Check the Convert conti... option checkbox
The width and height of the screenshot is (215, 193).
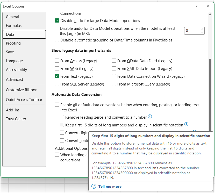[x=62, y=140]
